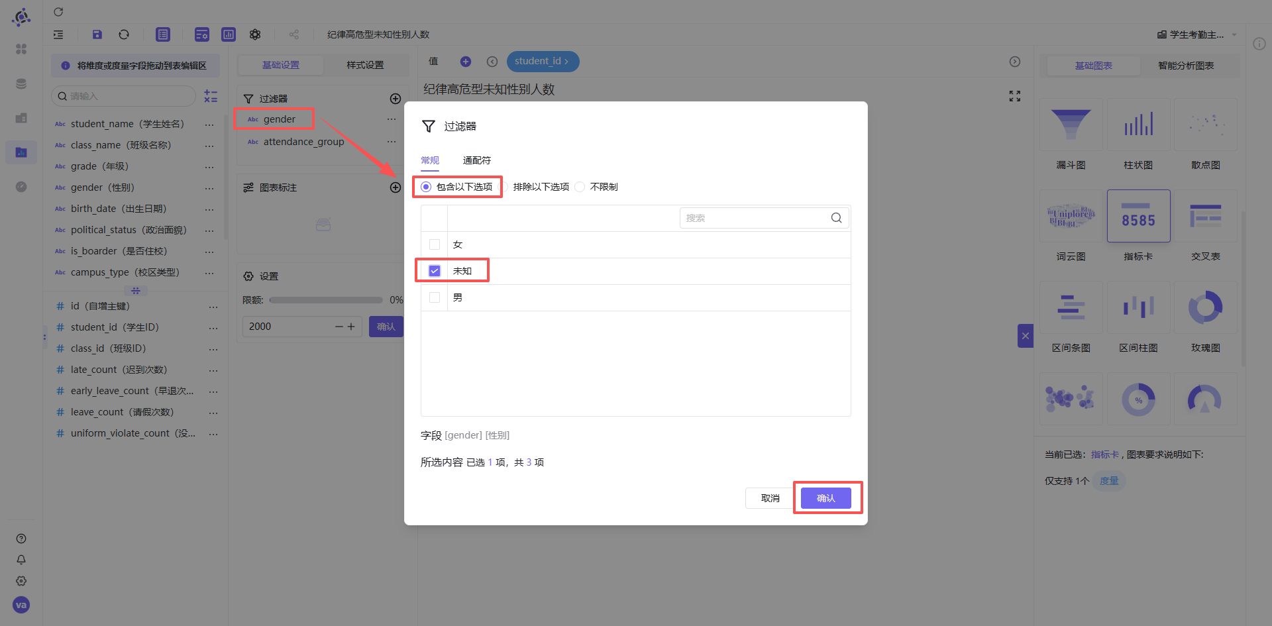Expand the student_id field chip
Image resolution: width=1272 pixels, height=626 pixels.
click(543, 61)
